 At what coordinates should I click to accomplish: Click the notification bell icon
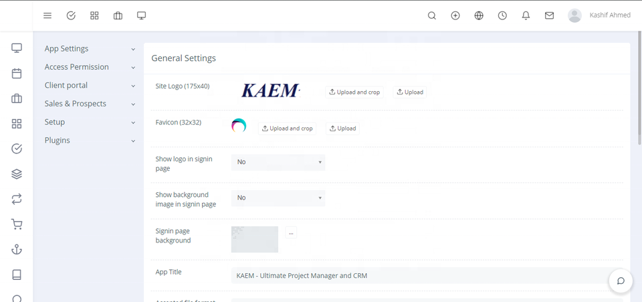(526, 15)
